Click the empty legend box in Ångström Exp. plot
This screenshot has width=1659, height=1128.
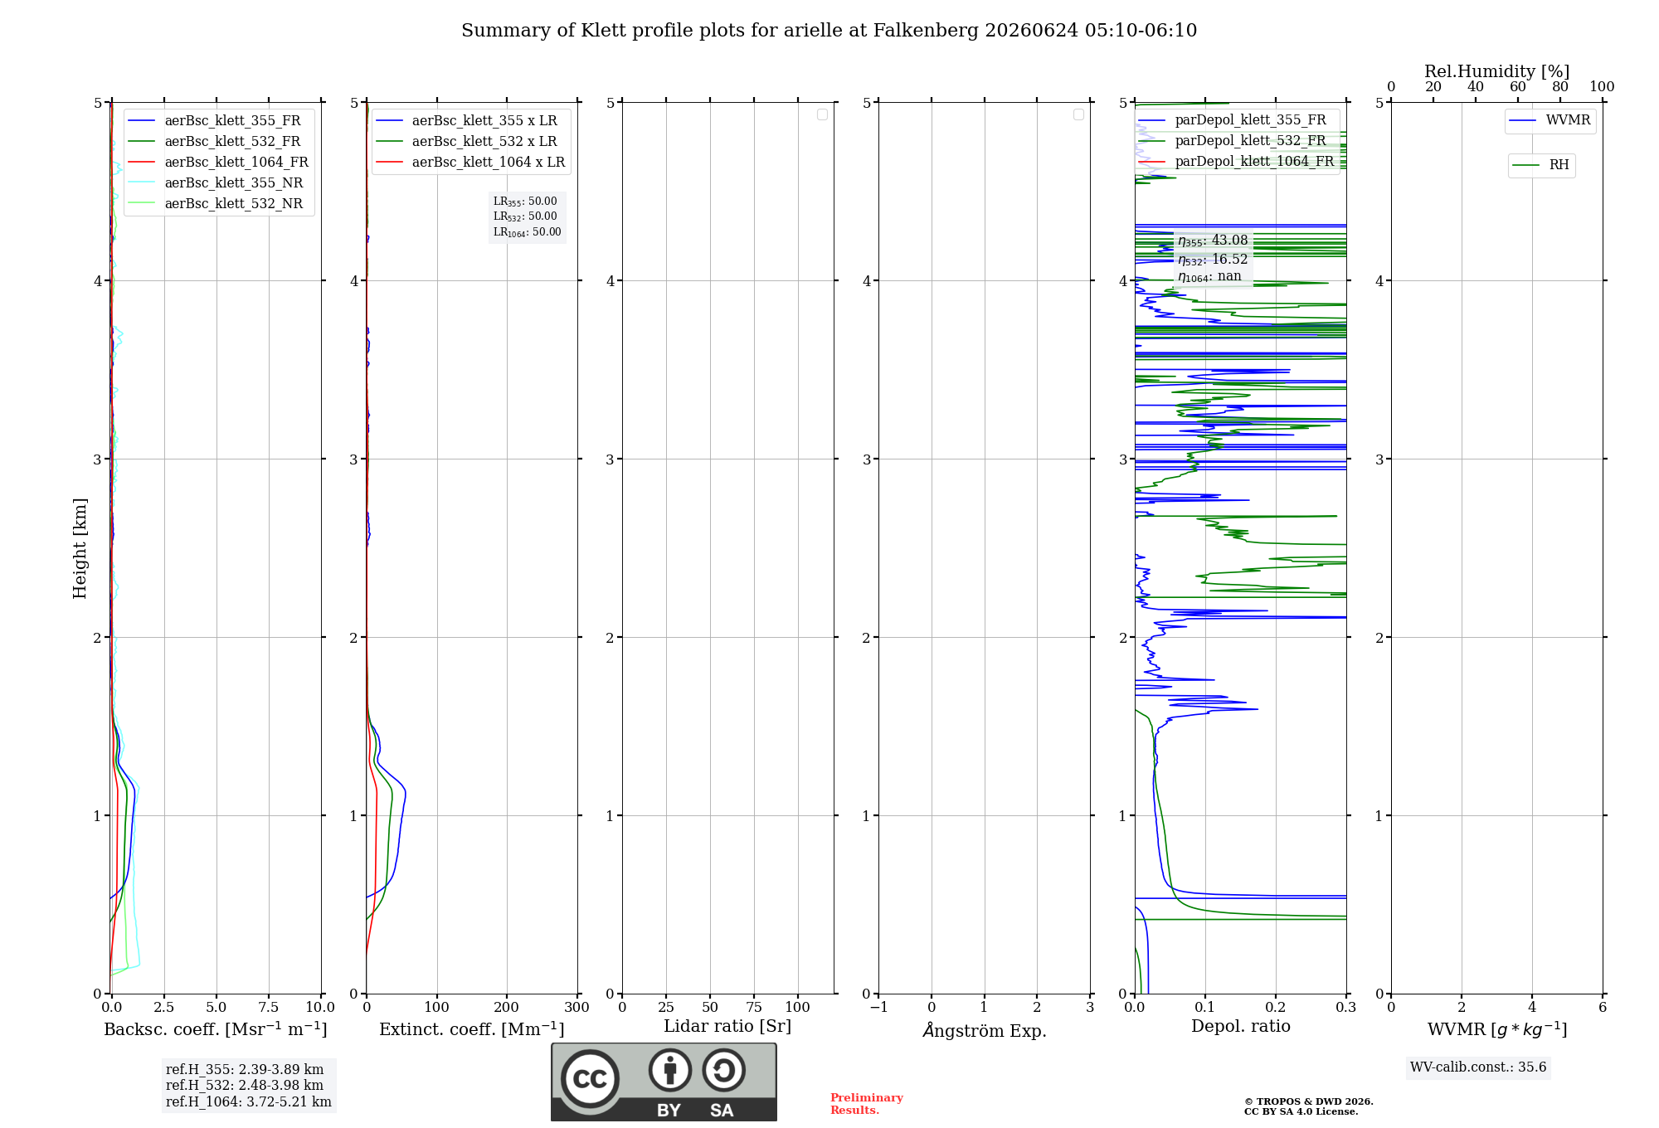point(1078,114)
